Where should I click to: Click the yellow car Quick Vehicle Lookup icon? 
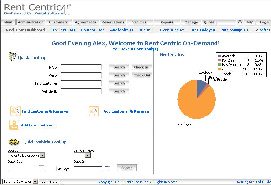tap(14, 142)
